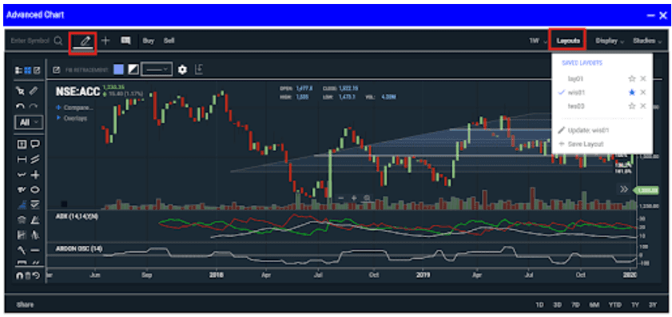
Task: Select the YTD range link
Action: click(615, 305)
